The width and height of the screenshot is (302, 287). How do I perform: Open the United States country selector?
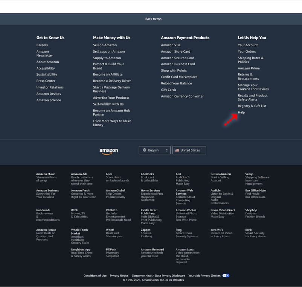189,150
